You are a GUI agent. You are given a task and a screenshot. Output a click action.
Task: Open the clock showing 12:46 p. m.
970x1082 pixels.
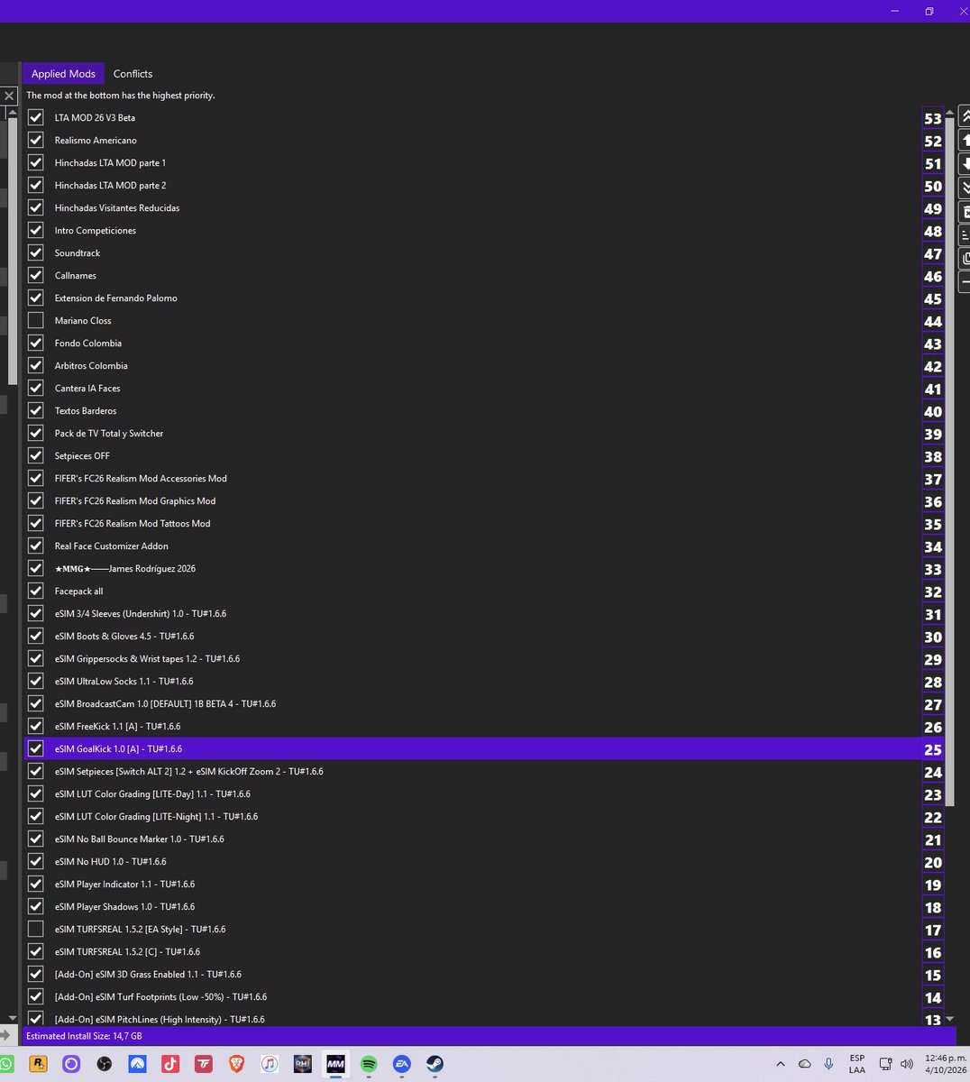[x=946, y=1064]
